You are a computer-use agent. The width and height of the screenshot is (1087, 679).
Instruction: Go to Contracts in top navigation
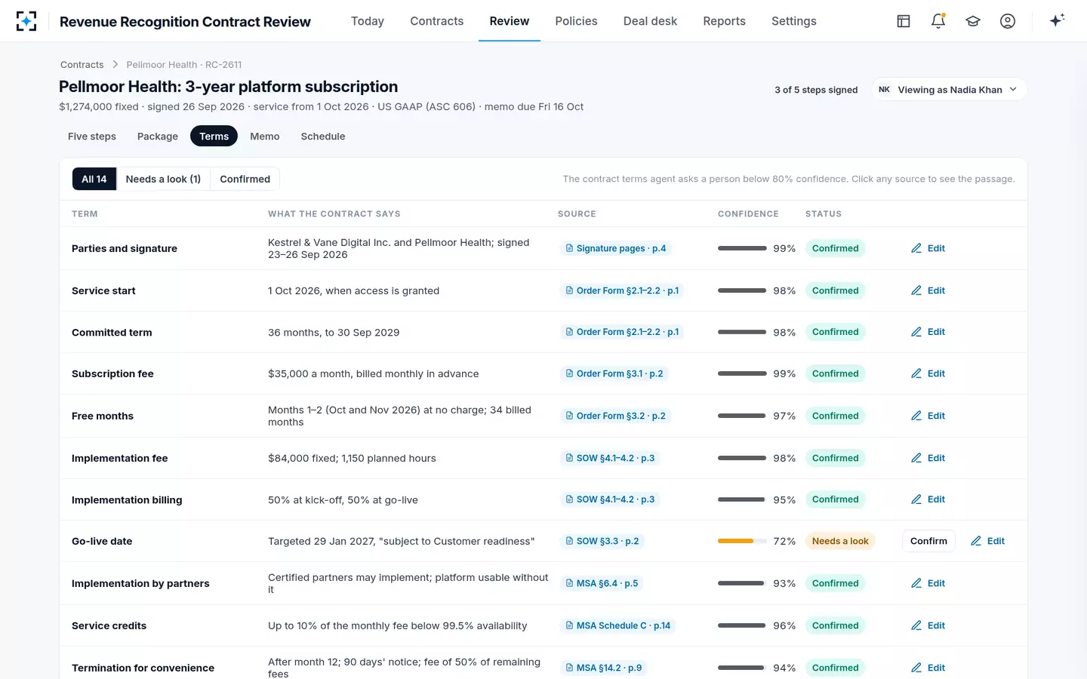click(x=437, y=21)
